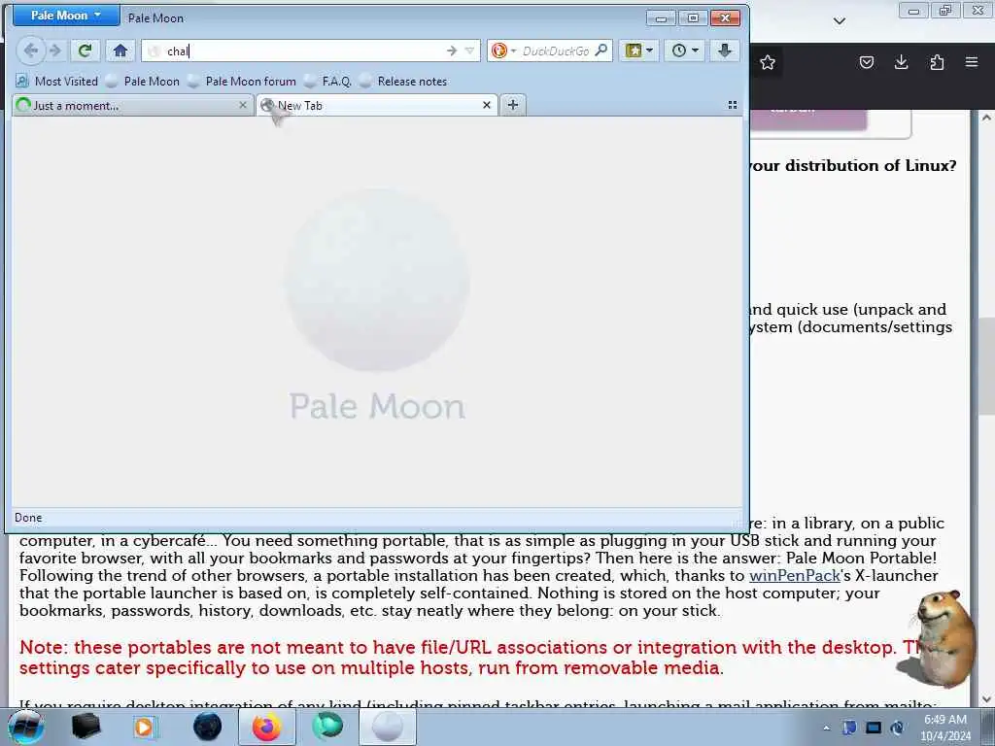Open the green browser taskbar icon
This screenshot has width=995, height=746.
pos(327,727)
